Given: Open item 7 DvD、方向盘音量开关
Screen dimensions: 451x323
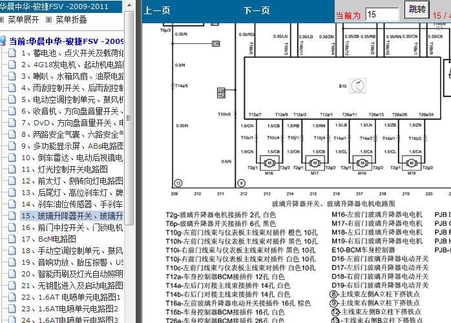Looking at the screenshot, I should coord(72,123).
